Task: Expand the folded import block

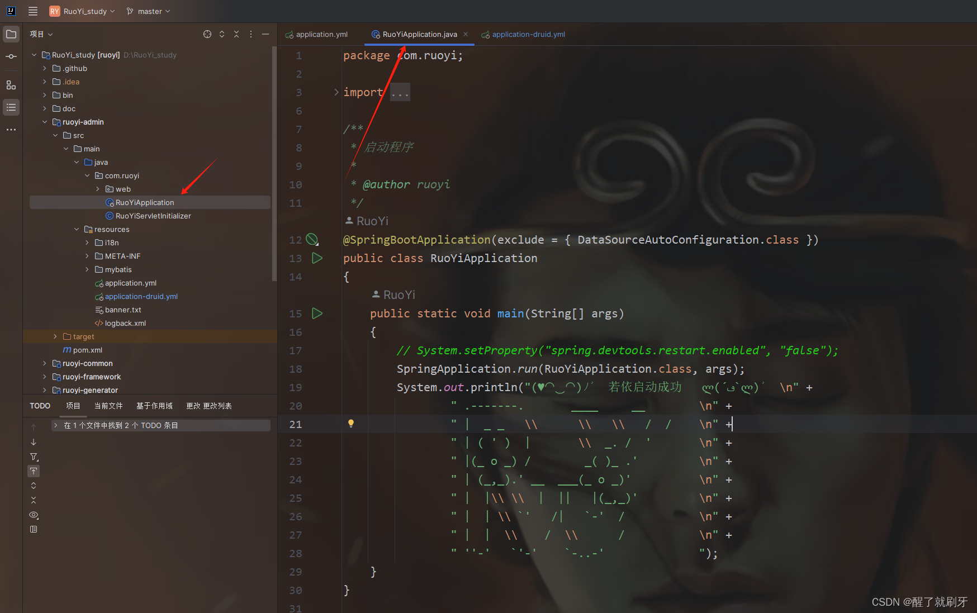Action: tap(336, 92)
